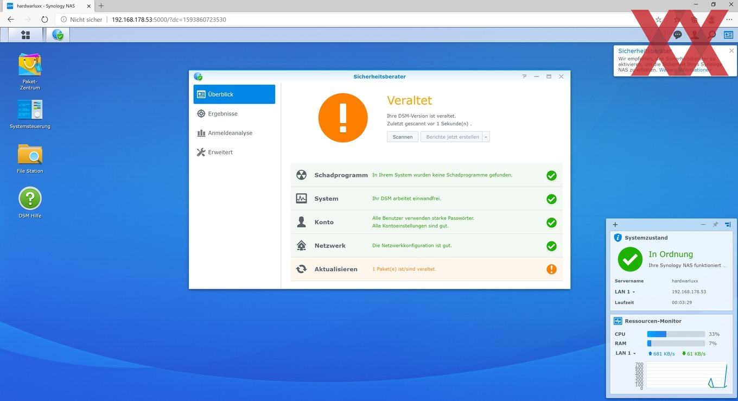Minimize the widget panel

(703, 225)
